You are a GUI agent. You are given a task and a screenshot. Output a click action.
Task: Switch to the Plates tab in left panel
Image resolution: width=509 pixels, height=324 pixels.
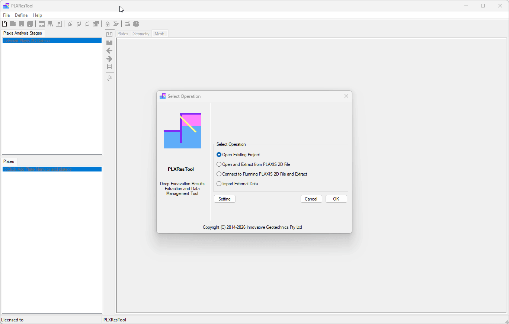click(9, 161)
